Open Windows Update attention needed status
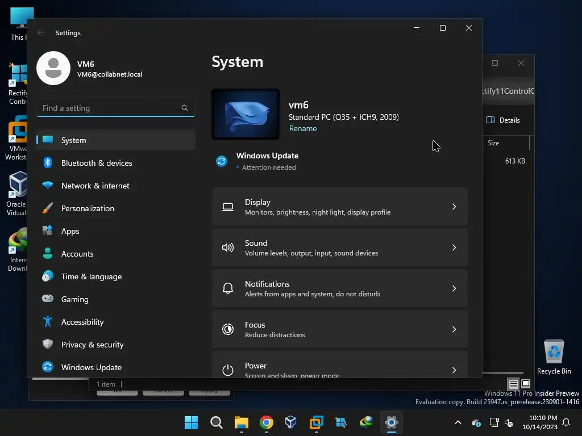Image resolution: width=582 pixels, height=436 pixels. click(257, 161)
